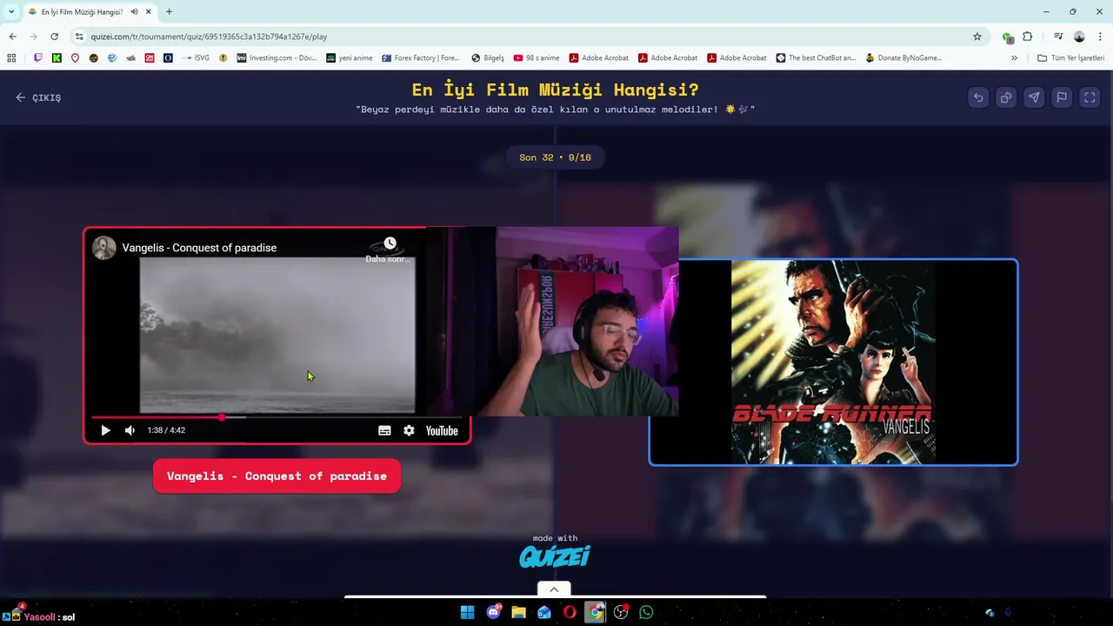Open Opera from the taskbar
The width and height of the screenshot is (1113, 626).
(570, 612)
